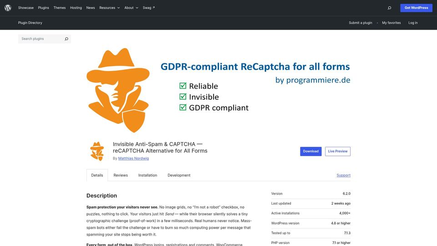Click the small plugin detective icon
437x246 pixels.
click(97, 151)
